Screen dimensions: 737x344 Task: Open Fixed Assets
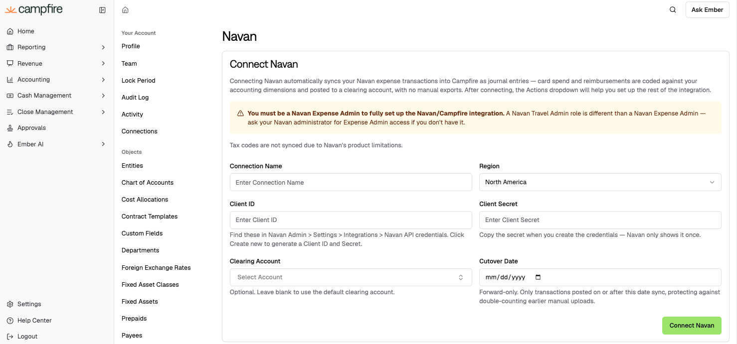140,302
